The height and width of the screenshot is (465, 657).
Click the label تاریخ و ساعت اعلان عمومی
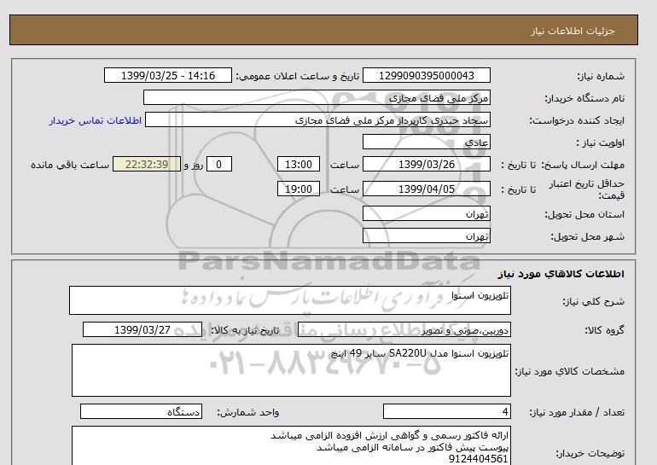tap(298, 76)
